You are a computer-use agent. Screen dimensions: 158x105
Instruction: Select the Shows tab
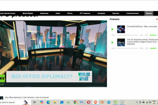pos(149,13)
